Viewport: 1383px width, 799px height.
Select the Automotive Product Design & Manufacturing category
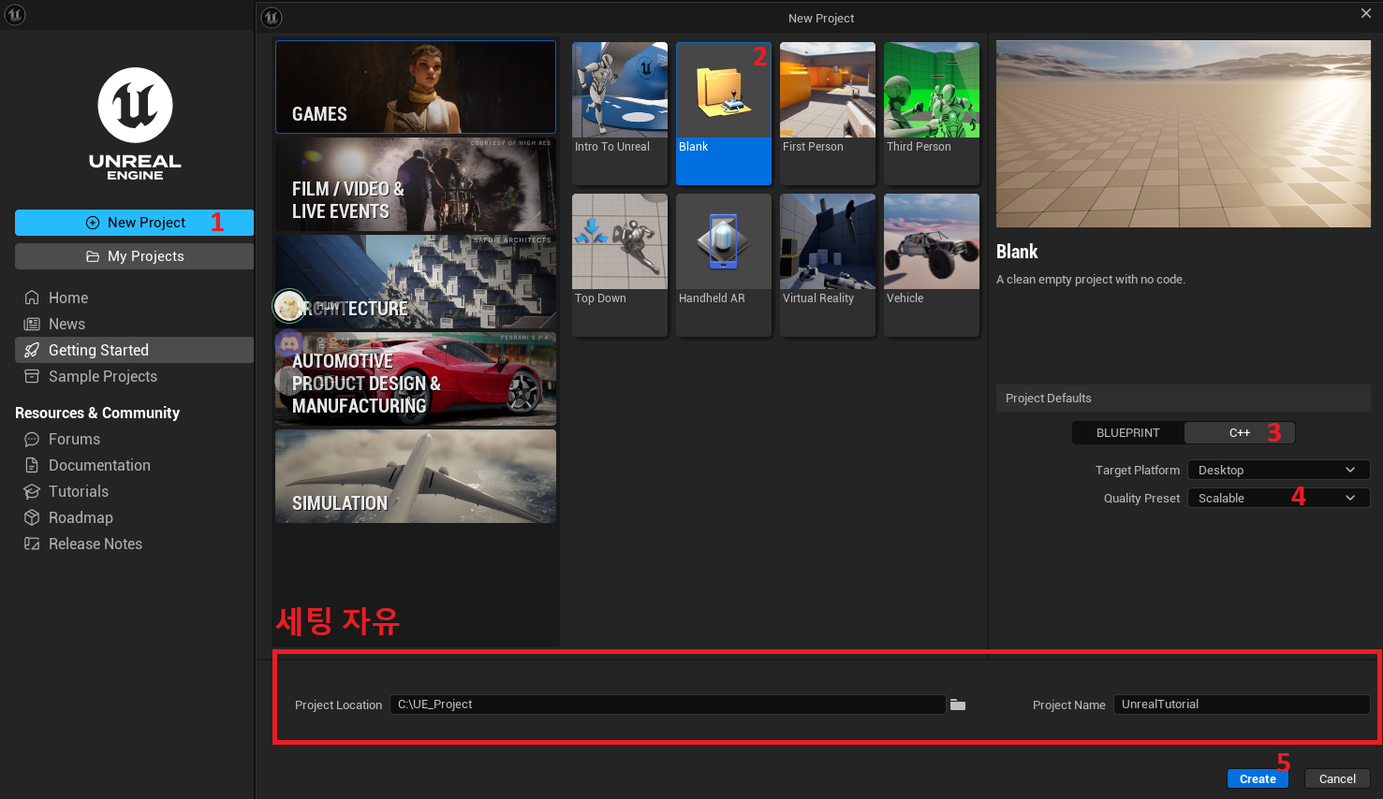[x=416, y=379]
